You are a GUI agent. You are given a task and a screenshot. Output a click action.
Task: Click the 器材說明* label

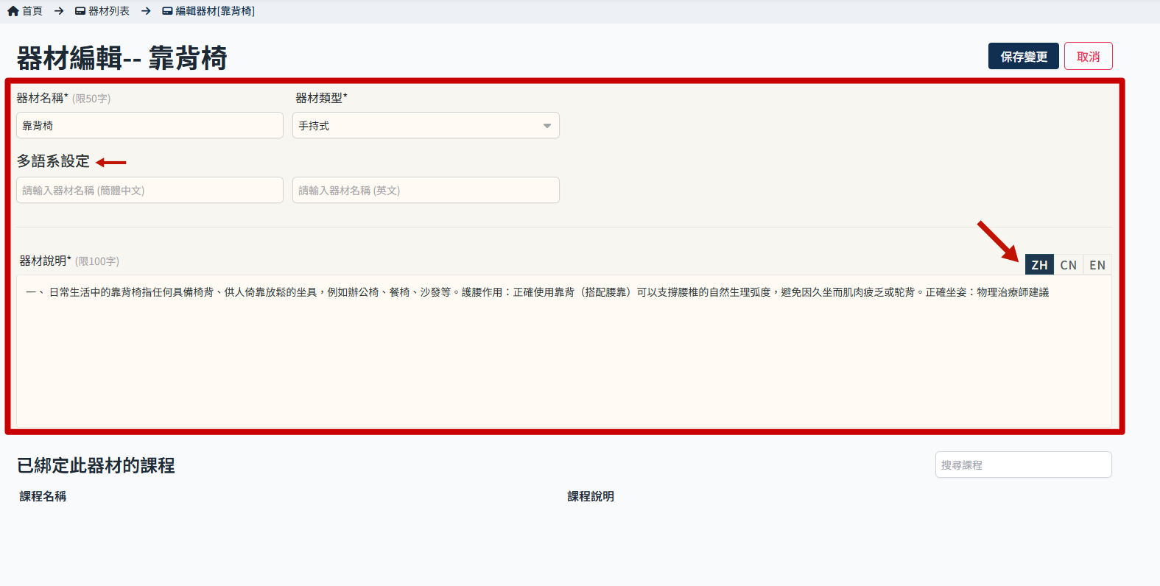tap(45, 261)
